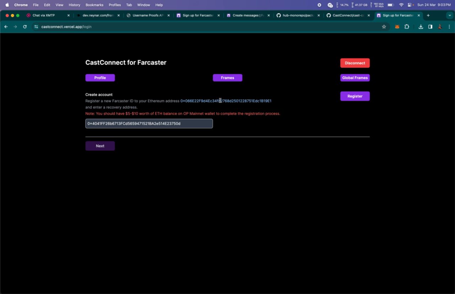
Task: Close the Chat via XMTP tab
Action: point(69,15)
